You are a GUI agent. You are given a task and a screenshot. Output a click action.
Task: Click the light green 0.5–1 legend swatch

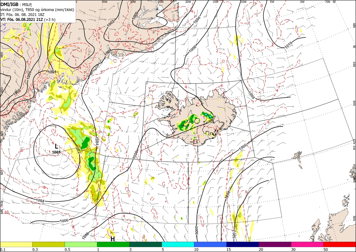click(x=81, y=244)
